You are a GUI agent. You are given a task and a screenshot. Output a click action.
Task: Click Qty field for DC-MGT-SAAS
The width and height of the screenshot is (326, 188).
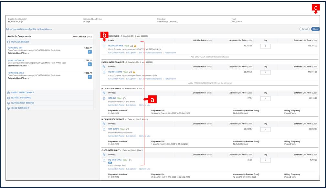coord(266,160)
